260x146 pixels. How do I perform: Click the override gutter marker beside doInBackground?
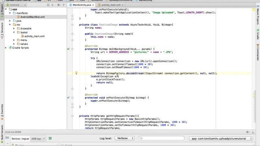[x=68, y=49]
